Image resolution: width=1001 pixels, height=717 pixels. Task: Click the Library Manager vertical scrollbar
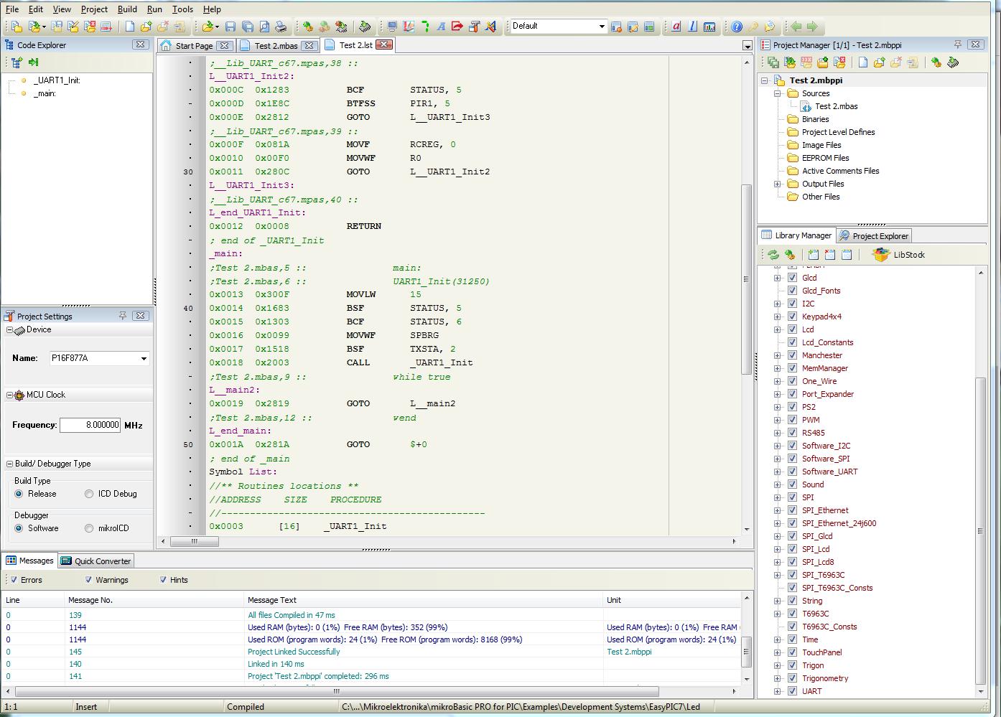tap(981, 481)
